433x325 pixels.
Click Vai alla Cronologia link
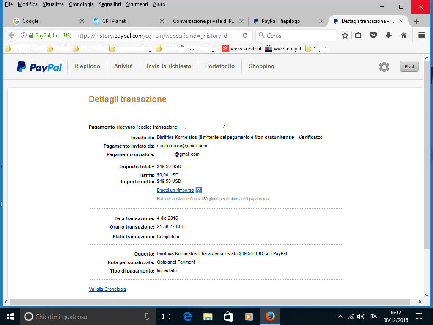pos(107,289)
